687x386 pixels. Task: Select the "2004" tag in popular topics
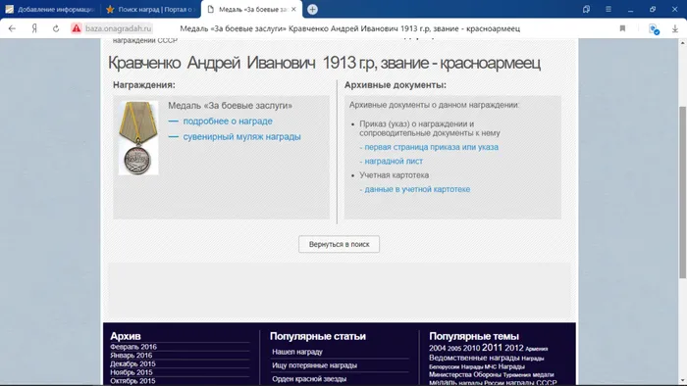click(438, 349)
